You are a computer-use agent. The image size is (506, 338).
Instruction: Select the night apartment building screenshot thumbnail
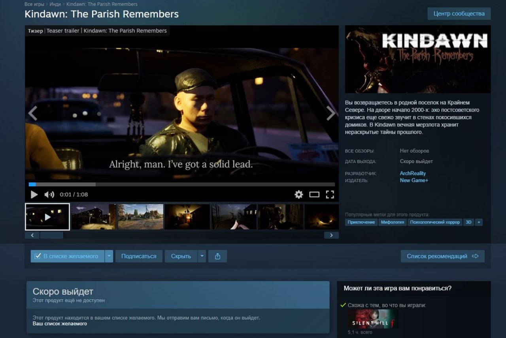click(94, 217)
